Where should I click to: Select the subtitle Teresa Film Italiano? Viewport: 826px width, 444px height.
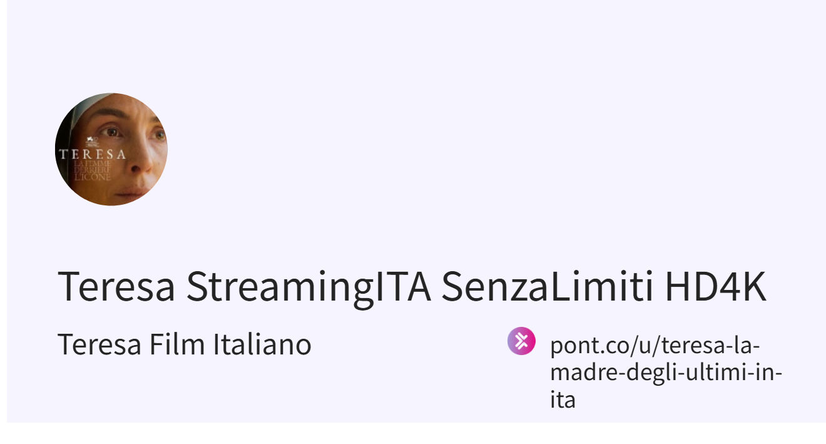[184, 344]
